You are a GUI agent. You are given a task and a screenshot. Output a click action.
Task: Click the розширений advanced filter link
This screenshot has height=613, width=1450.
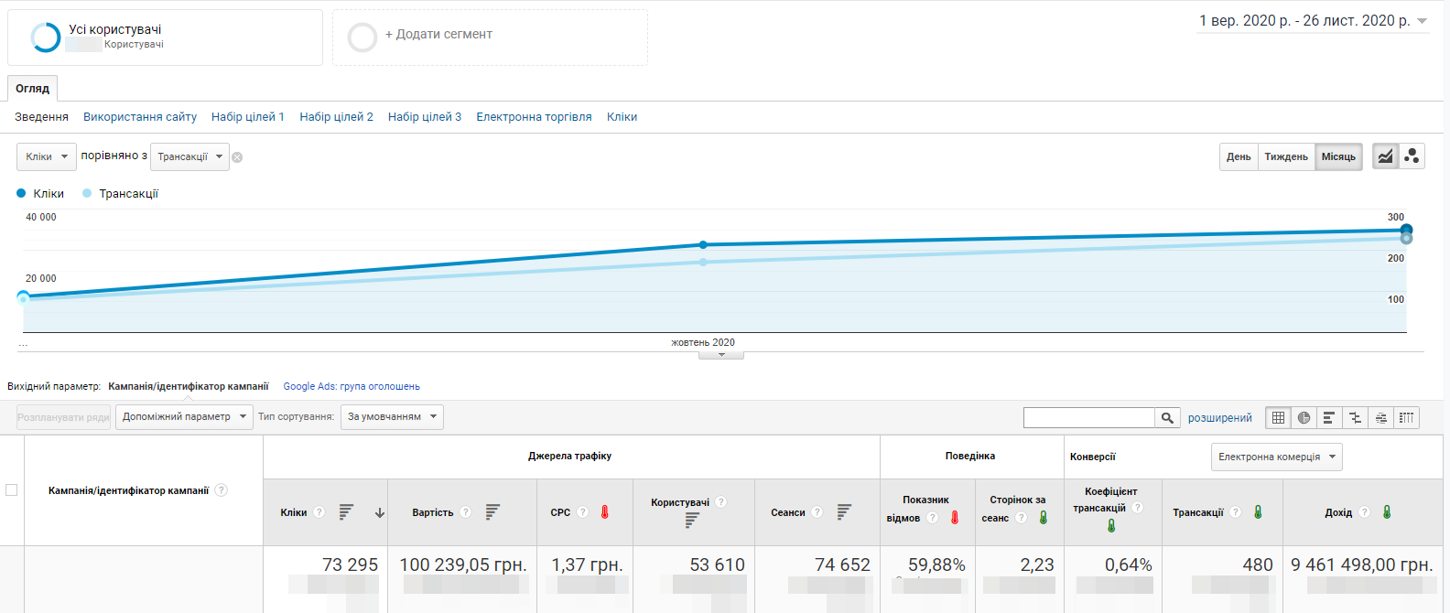tap(1219, 418)
